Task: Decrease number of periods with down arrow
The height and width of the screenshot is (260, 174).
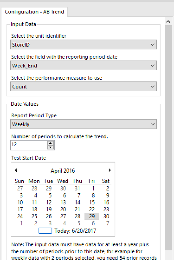Action: click(x=51, y=147)
